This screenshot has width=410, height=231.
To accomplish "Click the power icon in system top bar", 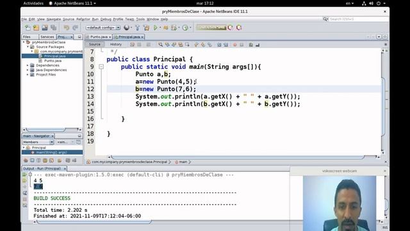I will pos(379,3).
